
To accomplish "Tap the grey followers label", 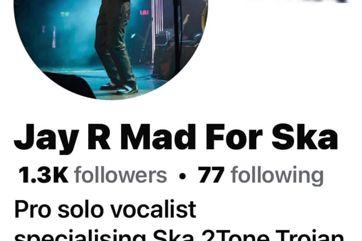I will click(120, 175).
